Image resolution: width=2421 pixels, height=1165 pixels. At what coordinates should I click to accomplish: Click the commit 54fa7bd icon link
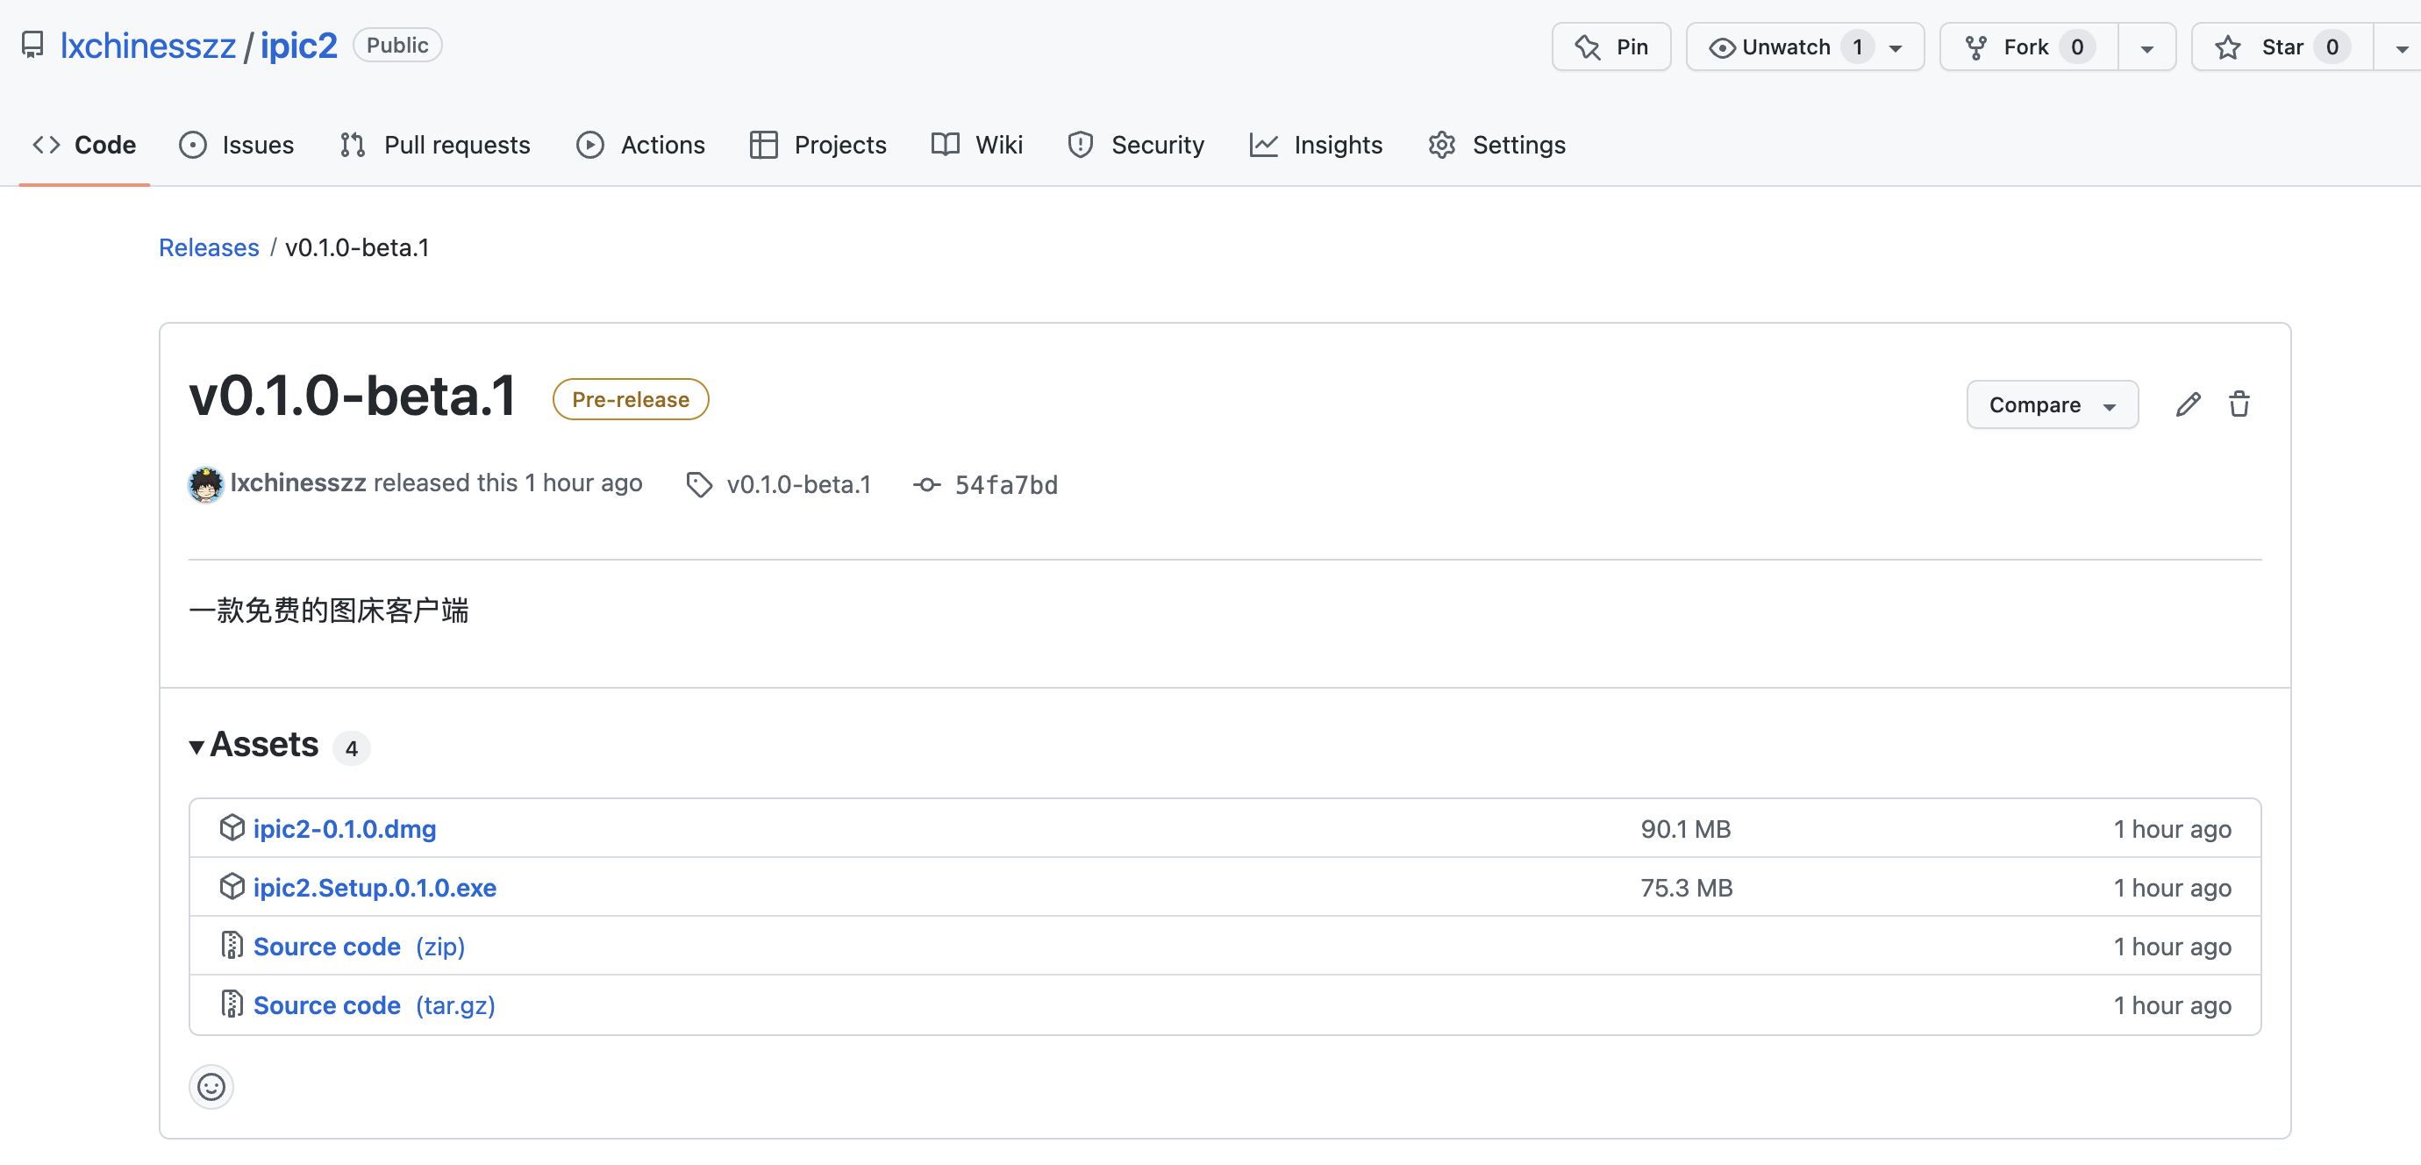[926, 484]
